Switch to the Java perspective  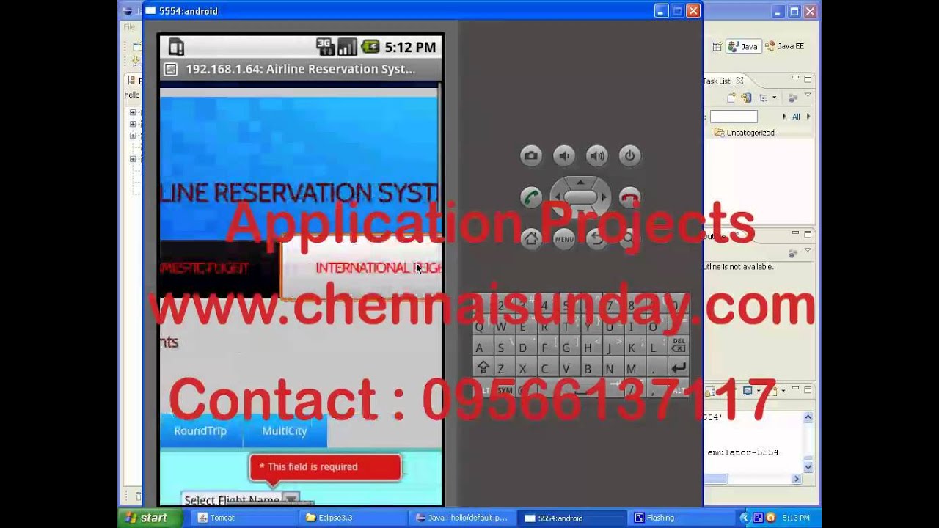743,46
